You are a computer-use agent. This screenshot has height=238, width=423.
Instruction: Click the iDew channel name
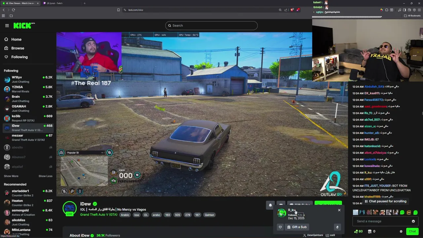(85, 204)
